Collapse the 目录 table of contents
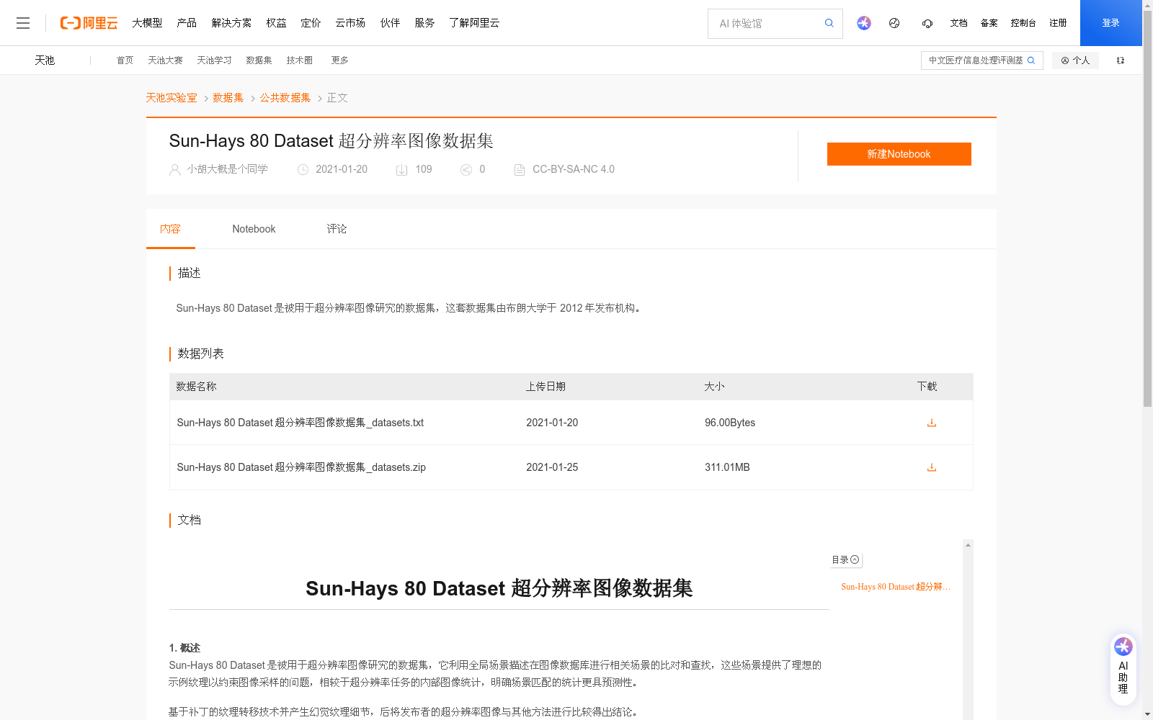Screen dimensions: 1153x720 tap(846, 560)
